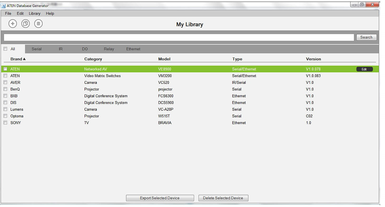385x207 pixels.
Task: Filter by the IR tab
Action: 61,49
